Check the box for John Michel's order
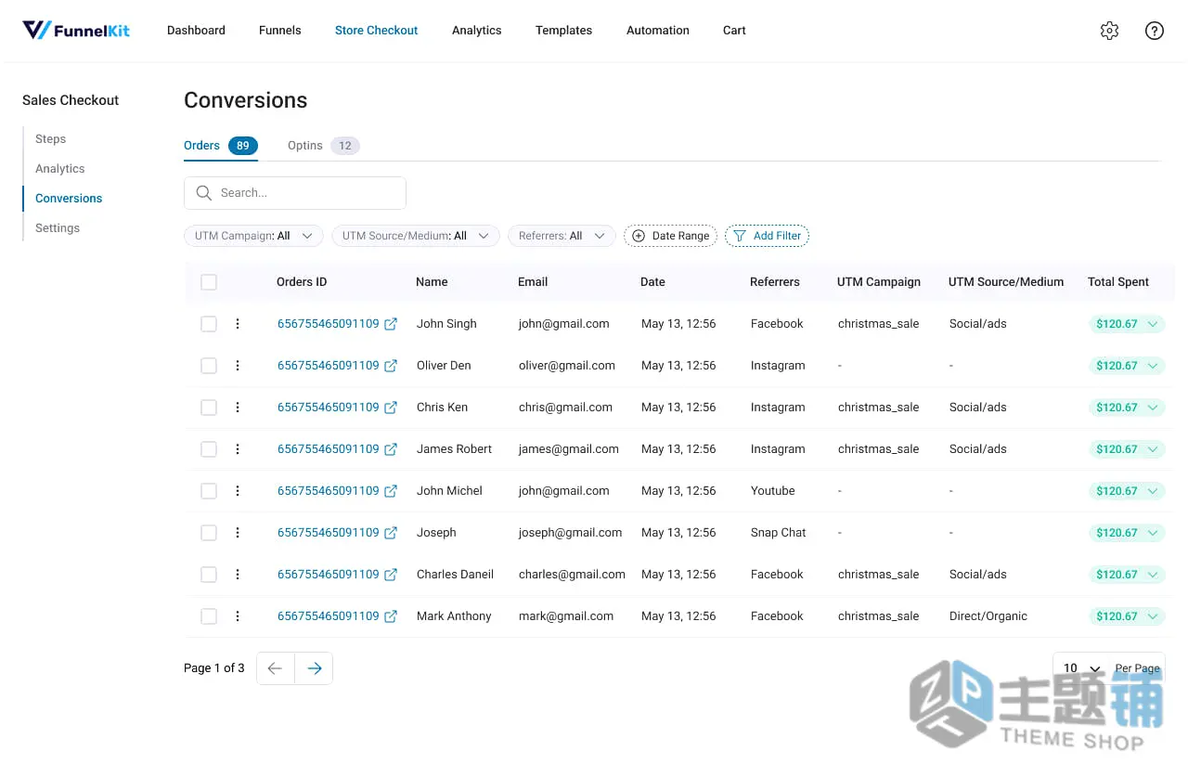Image resolution: width=1188 pixels, height=777 pixels. pyautogui.click(x=209, y=491)
